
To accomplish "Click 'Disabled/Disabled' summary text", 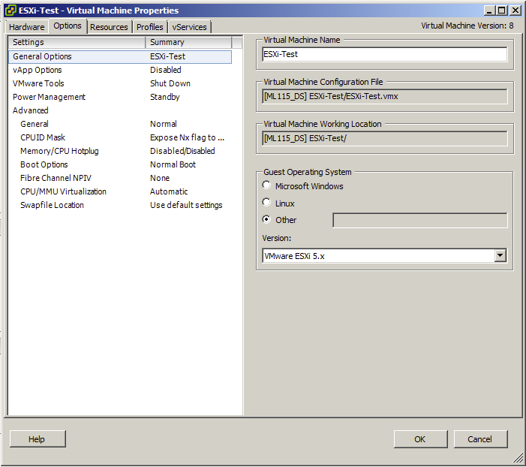I will click(182, 151).
